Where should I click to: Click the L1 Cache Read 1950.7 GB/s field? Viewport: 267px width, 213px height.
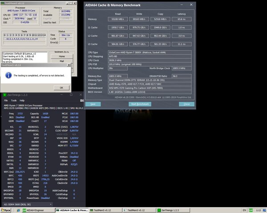pos(117,28)
